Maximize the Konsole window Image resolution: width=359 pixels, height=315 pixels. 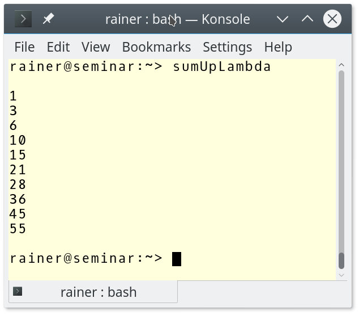[307, 19]
